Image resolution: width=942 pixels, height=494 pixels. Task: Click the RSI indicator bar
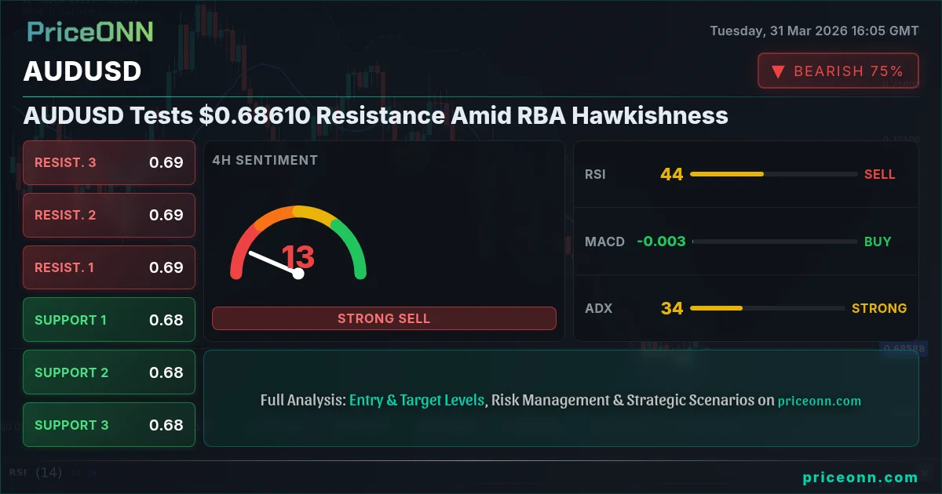(773, 174)
